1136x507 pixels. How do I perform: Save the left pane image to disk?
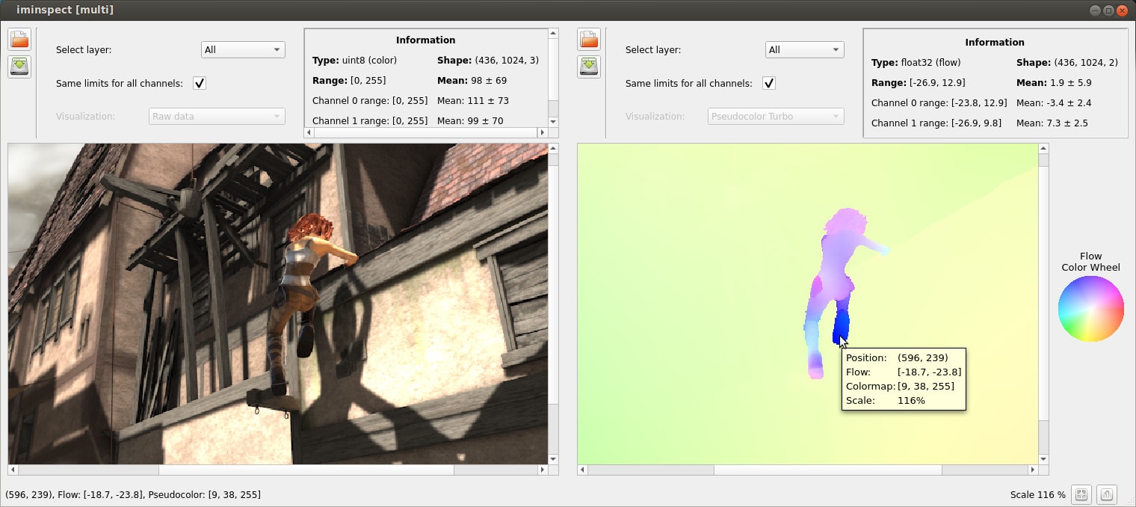[x=19, y=67]
